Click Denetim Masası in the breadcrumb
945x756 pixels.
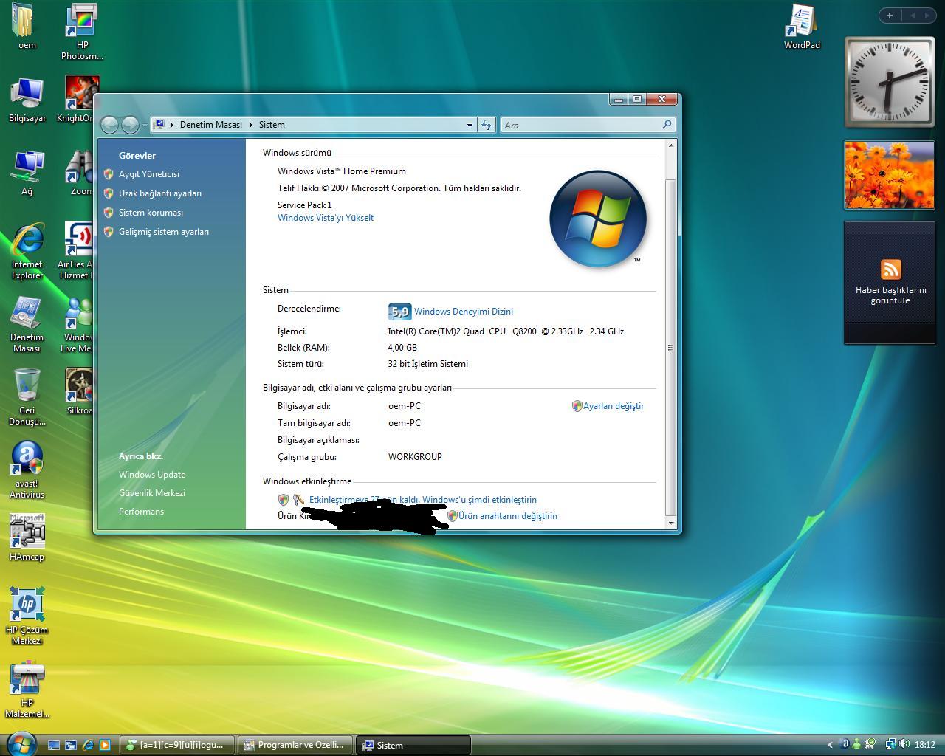pos(211,125)
